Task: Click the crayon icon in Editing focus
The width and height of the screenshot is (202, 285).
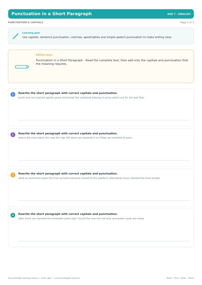Action: (x=22, y=67)
